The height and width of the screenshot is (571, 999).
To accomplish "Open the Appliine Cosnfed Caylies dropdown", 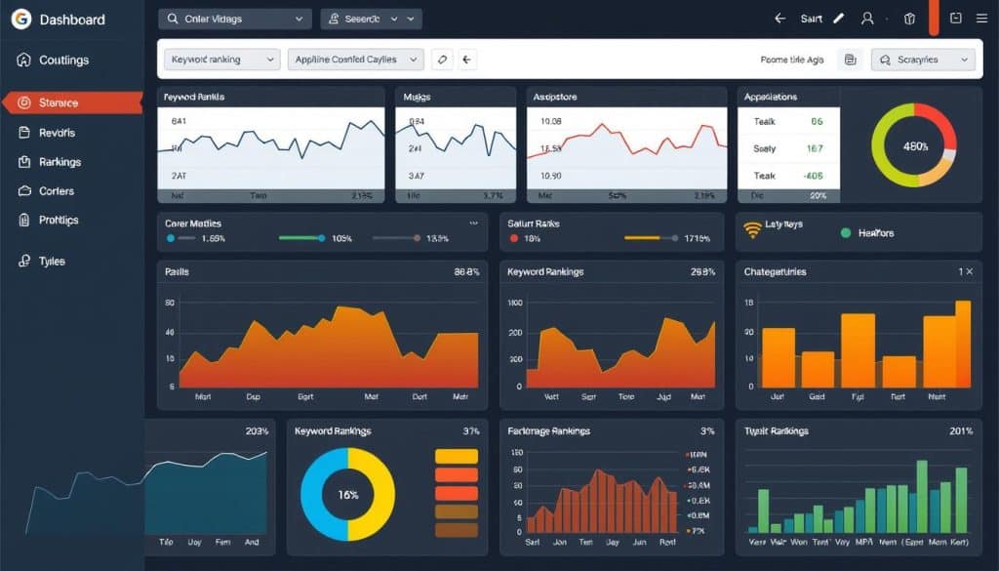I will click(355, 60).
